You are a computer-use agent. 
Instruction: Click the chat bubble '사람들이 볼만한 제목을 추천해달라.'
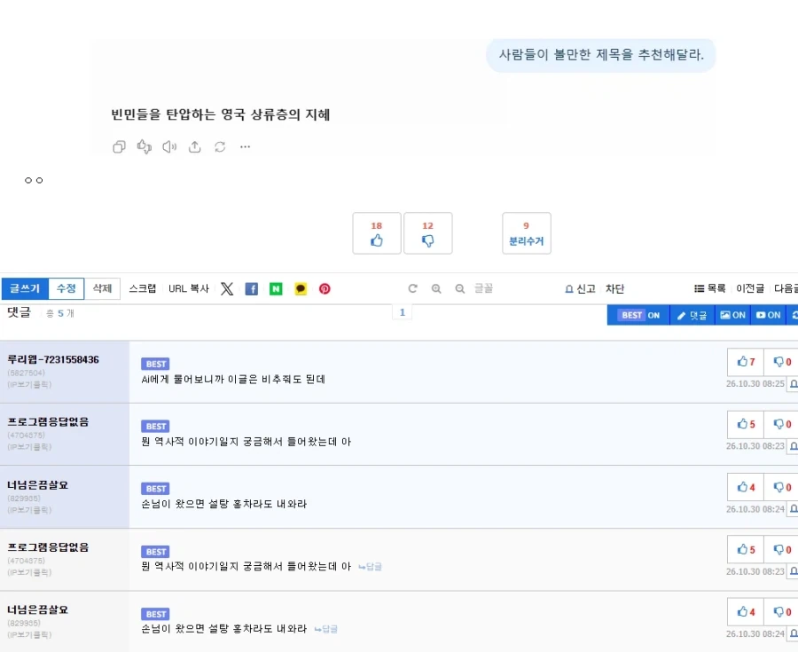pyautogui.click(x=601, y=55)
